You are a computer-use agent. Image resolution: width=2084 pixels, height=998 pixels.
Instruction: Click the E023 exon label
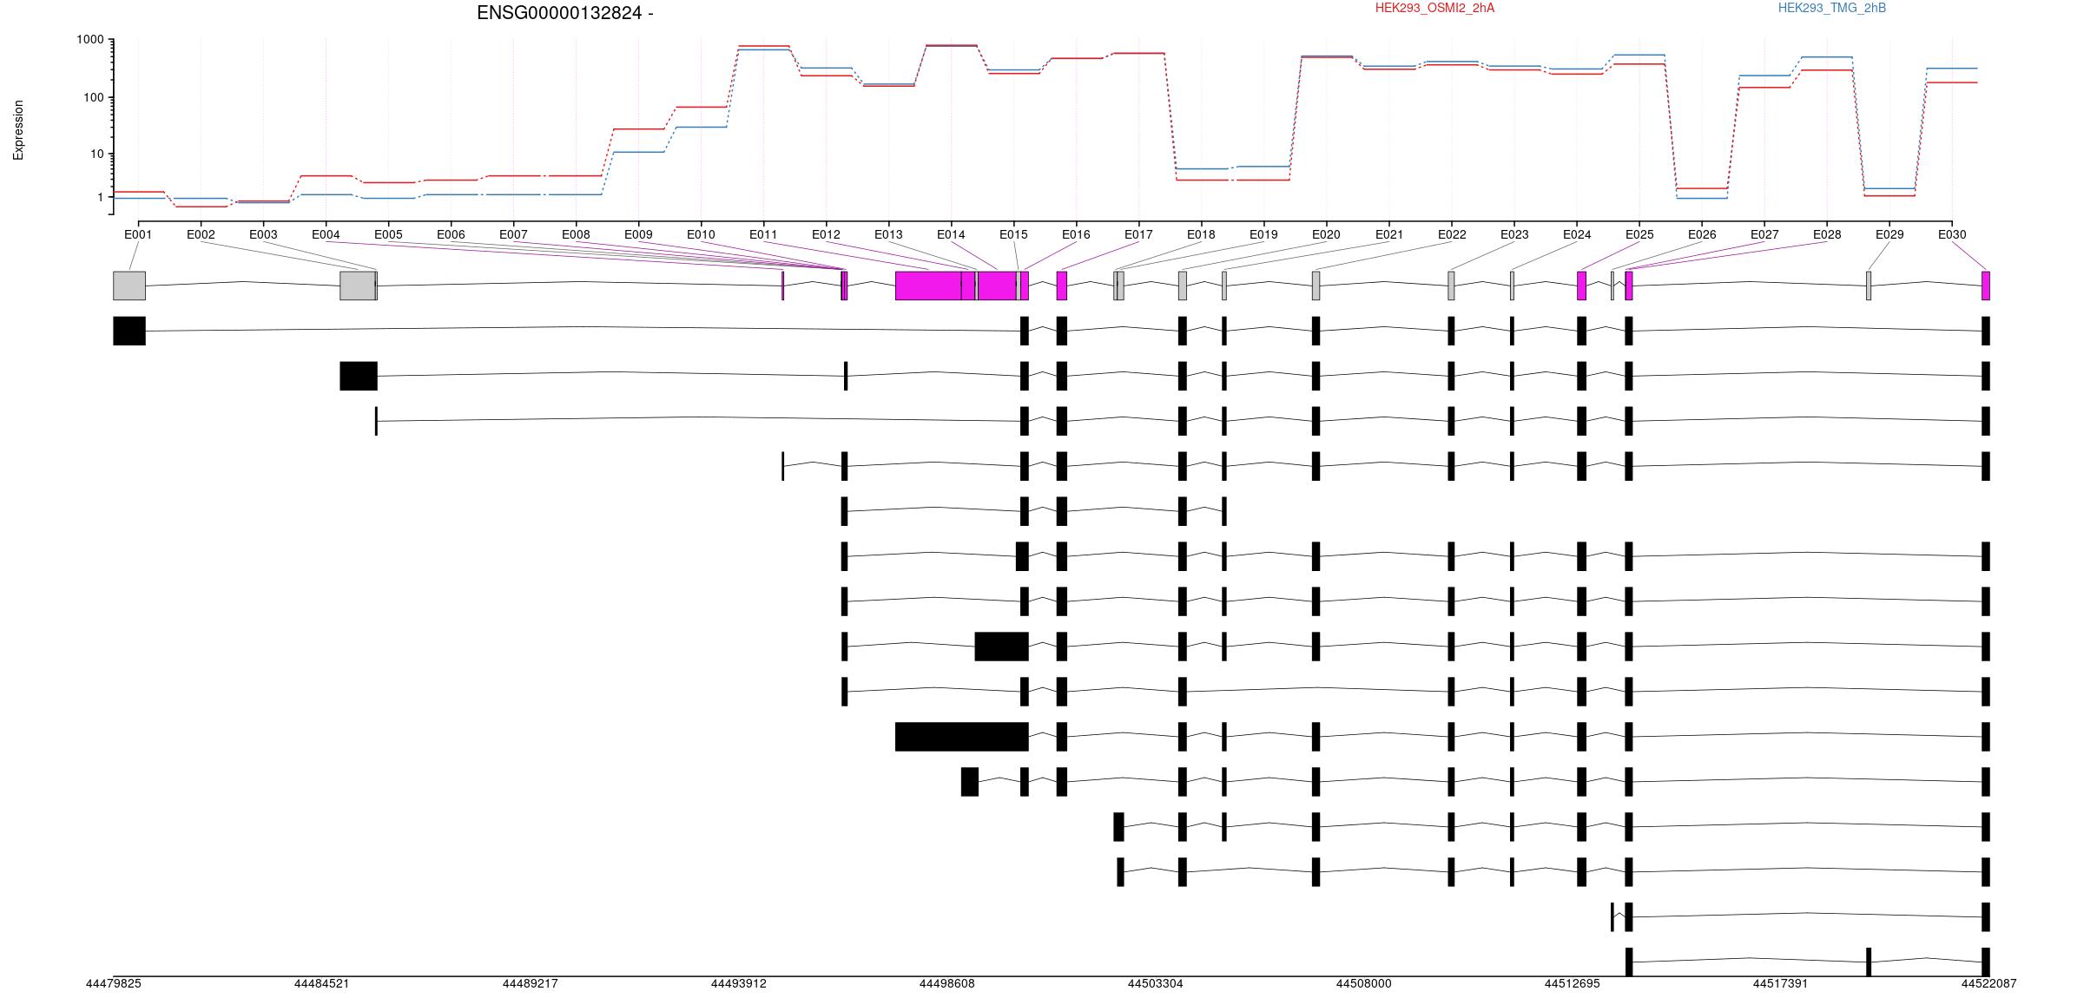coord(1514,234)
